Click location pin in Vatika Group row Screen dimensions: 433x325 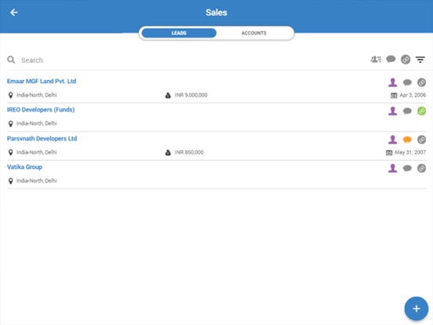pos(10,181)
